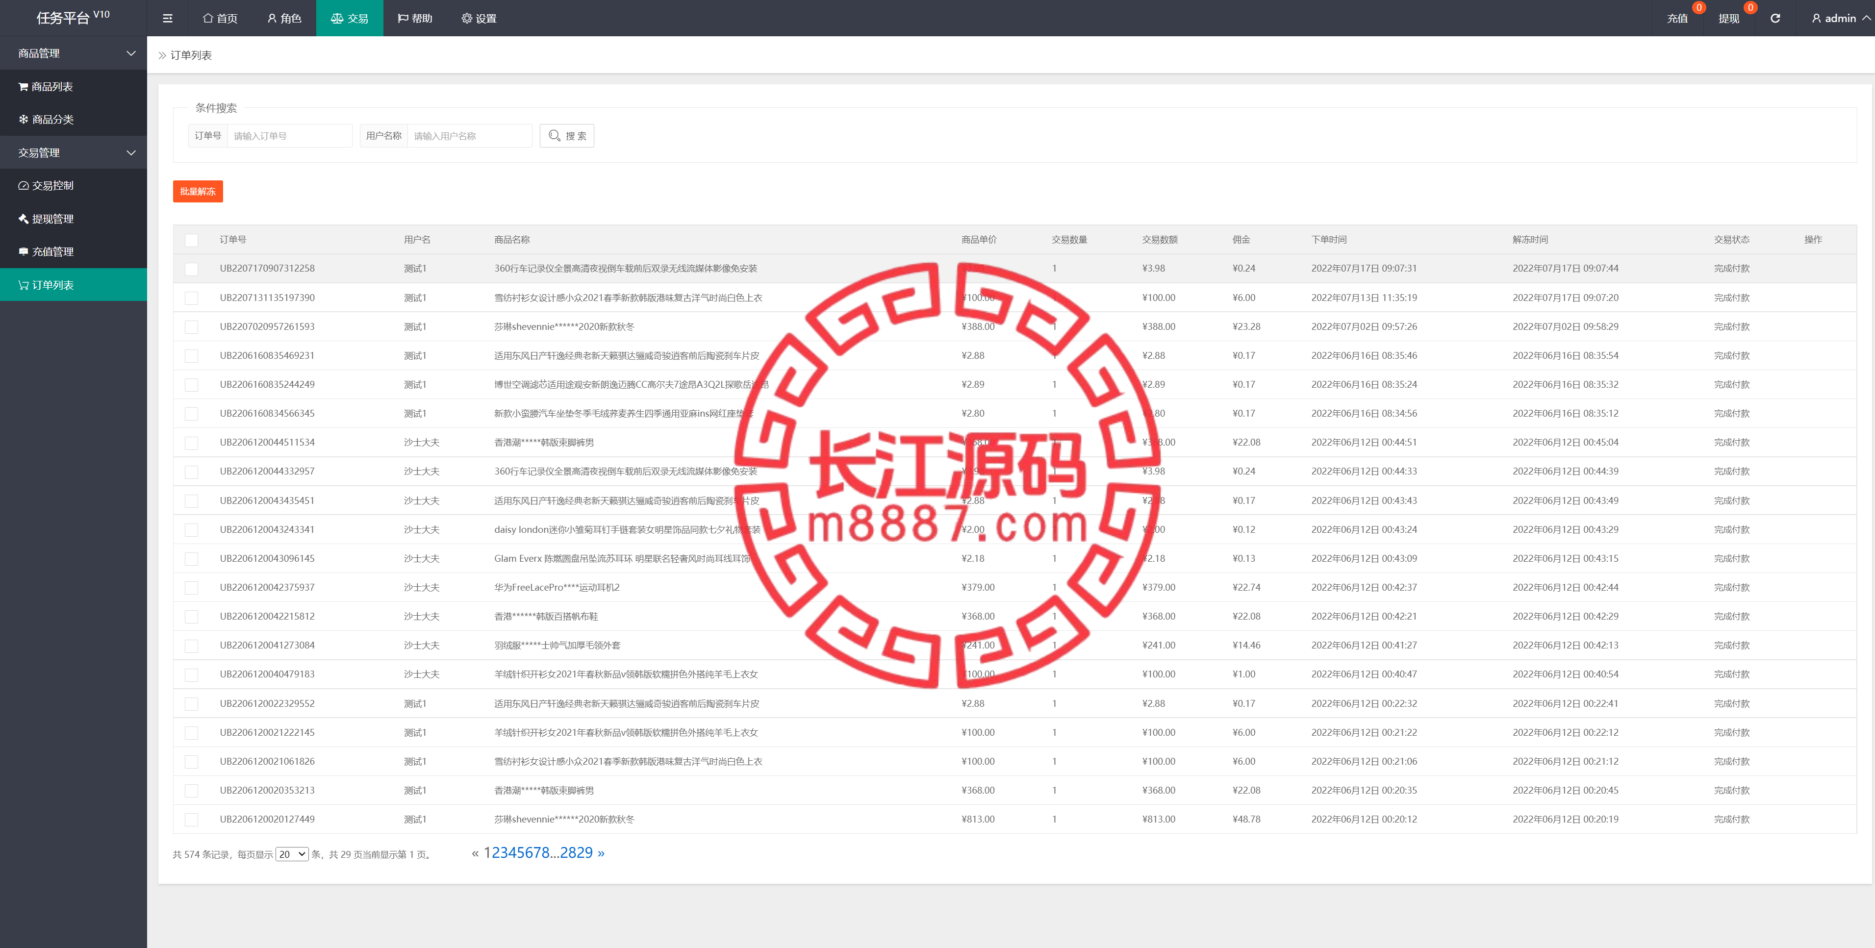Click the 订单列表 breadcrumb

(191, 55)
